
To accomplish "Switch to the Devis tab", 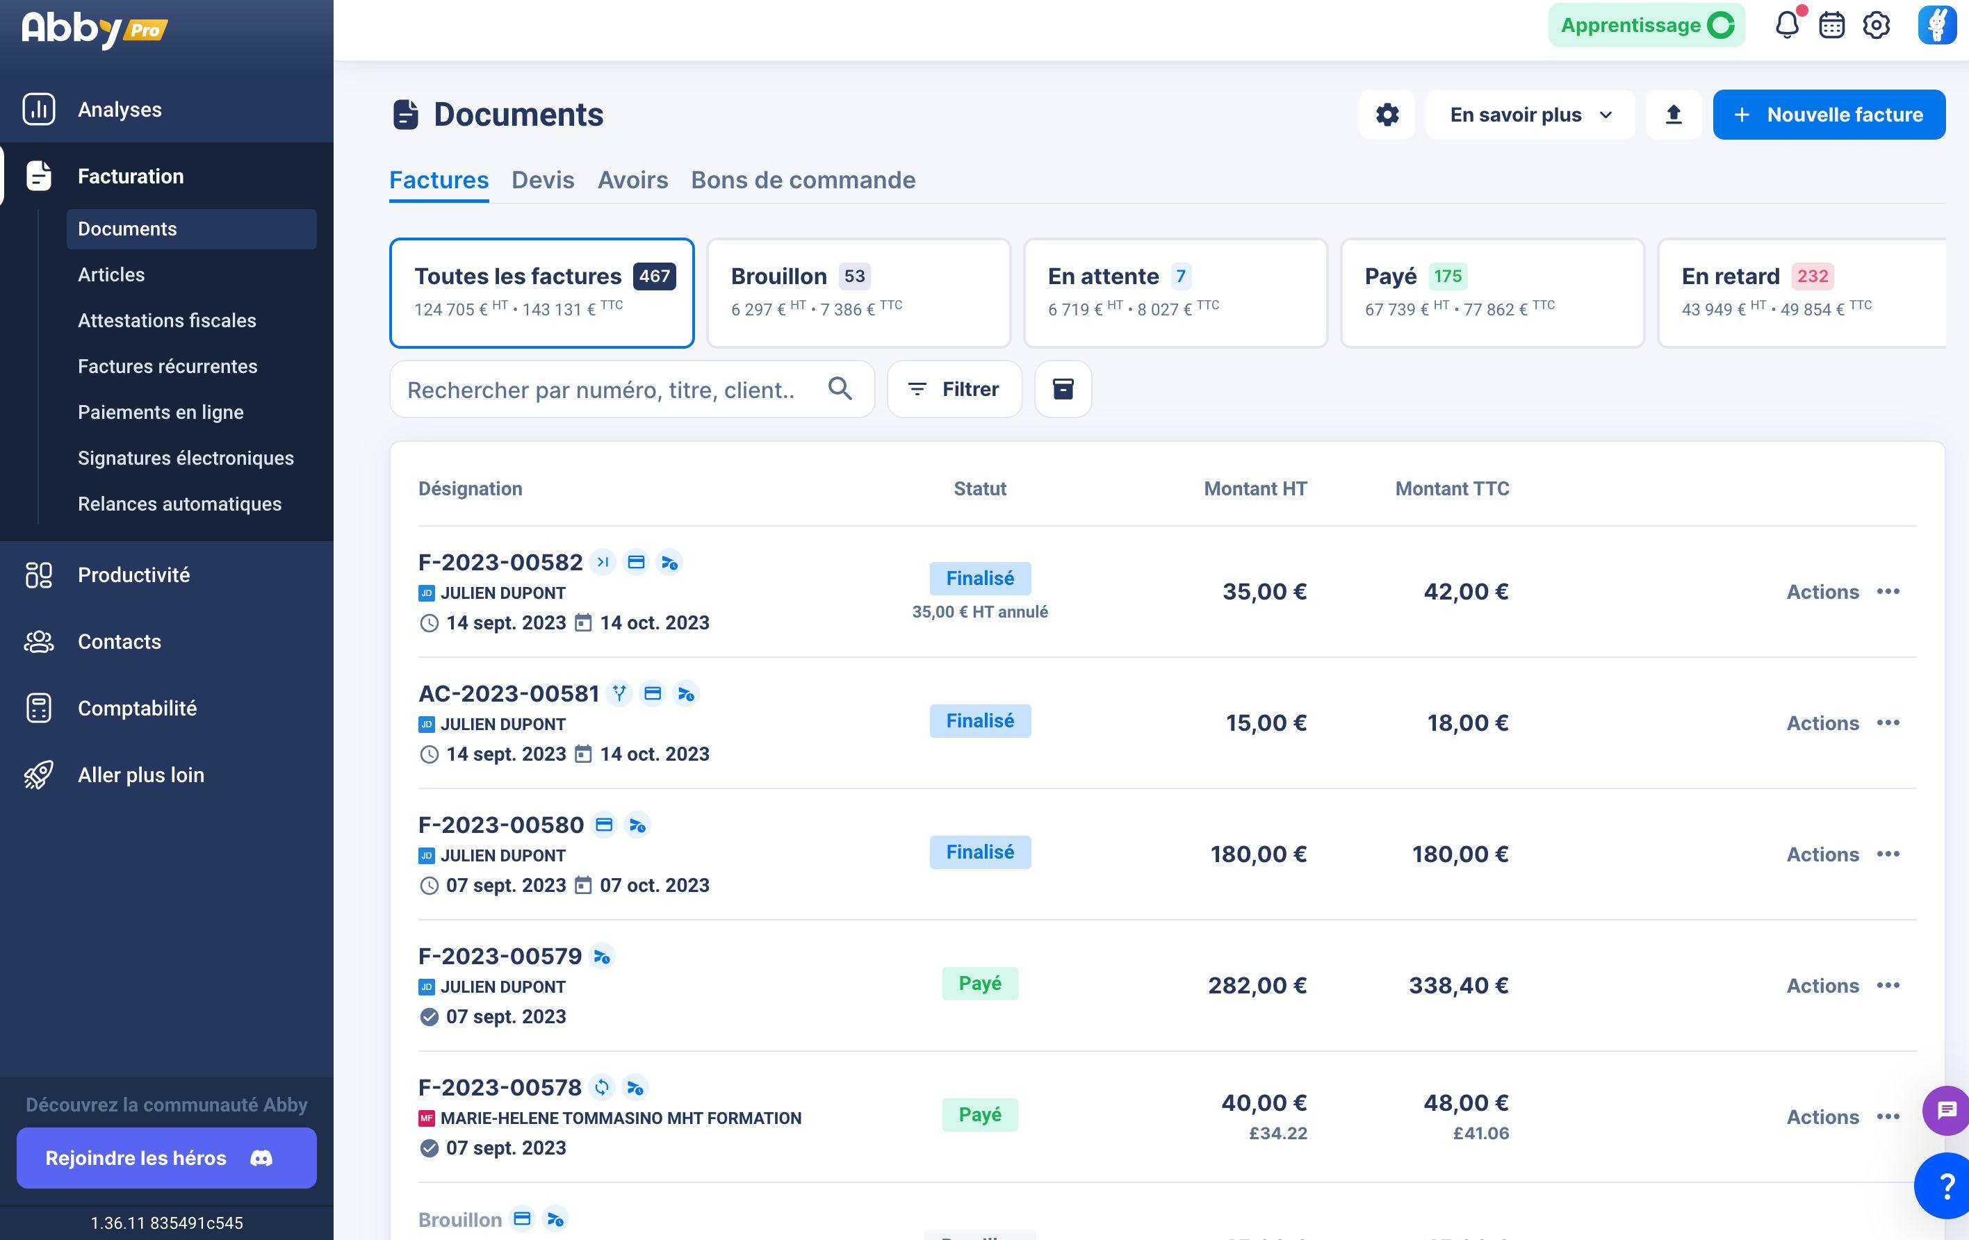I will pos(543,180).
